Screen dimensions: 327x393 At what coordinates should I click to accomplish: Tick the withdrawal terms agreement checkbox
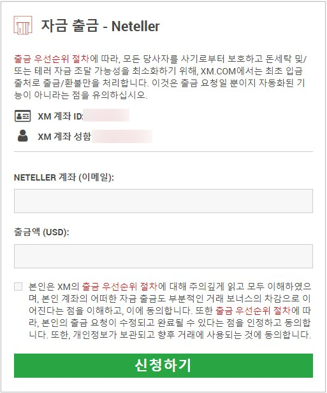pyautogui.click(x=18, y=286)
